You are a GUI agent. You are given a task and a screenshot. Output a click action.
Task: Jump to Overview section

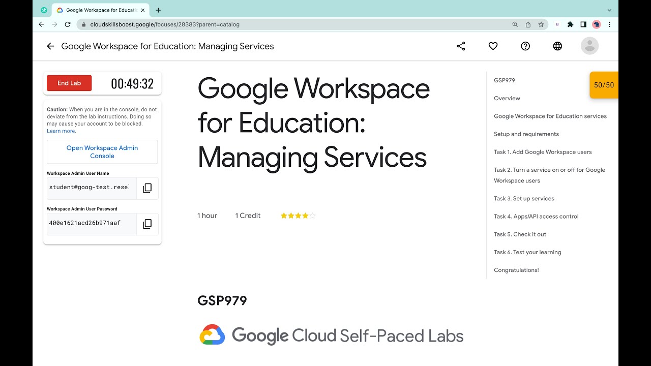[x=507, y=98]
